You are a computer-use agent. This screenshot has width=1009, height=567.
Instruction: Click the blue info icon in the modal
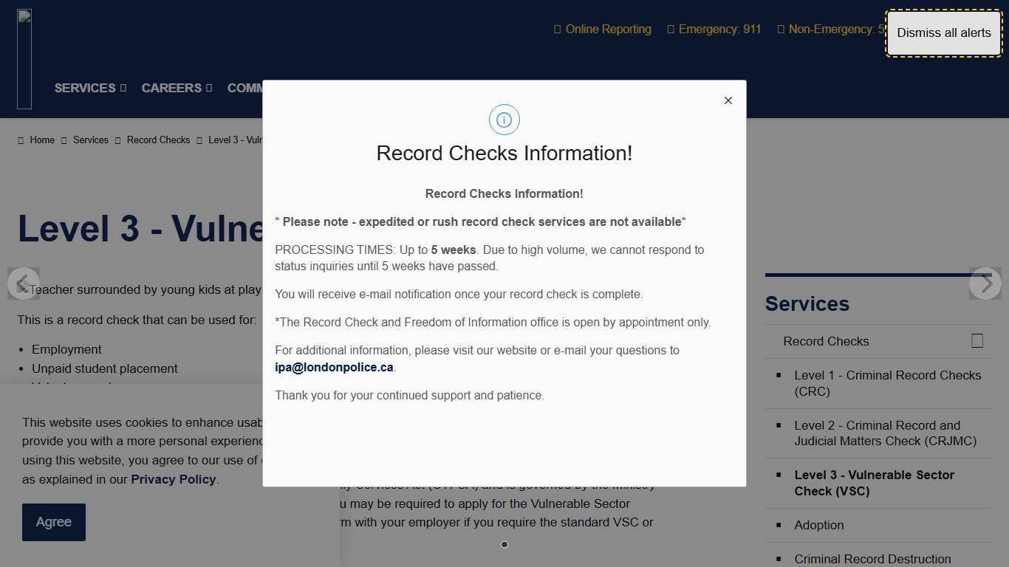point(504,119)
